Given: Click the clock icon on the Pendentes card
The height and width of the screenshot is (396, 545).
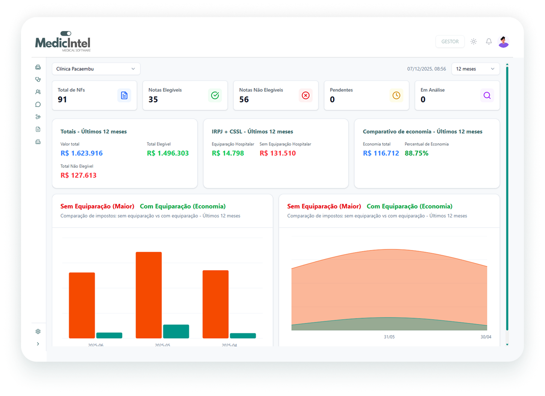Looking at the screenshot, I should tap(396, 95).
